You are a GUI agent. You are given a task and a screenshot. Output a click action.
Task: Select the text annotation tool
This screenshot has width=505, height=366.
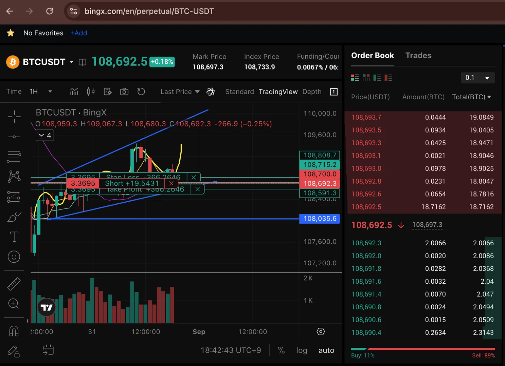pyautogui.click(x=14, y=237)
